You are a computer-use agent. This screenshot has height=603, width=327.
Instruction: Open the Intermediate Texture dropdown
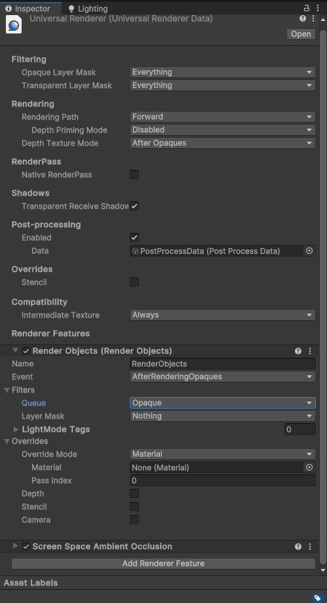pyautogui.click(x=223, y=314)
